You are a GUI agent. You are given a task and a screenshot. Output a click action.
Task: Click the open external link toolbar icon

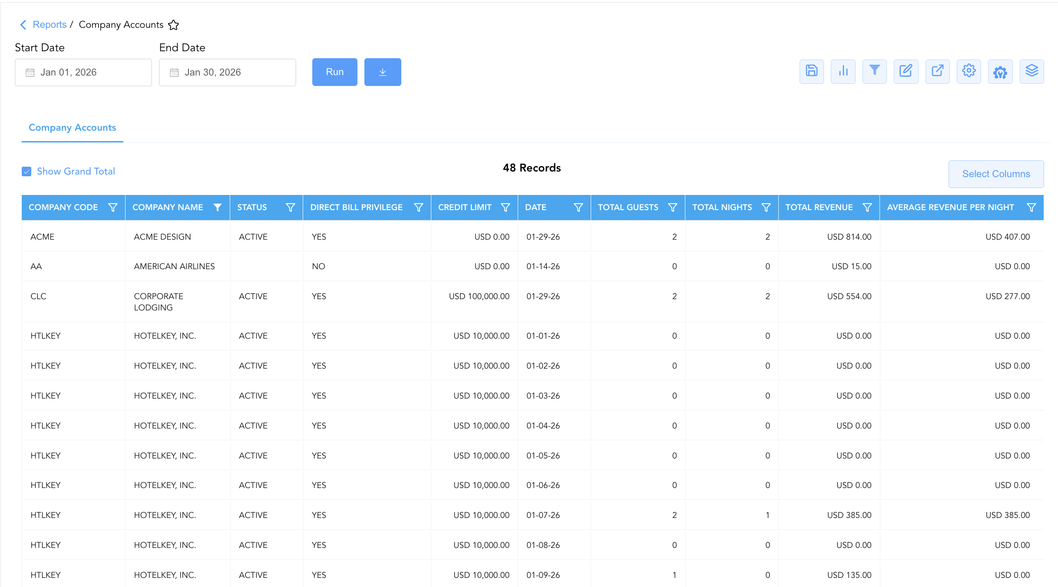pos(937,72)
